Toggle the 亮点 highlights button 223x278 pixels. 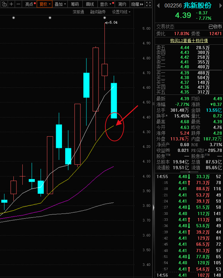click(29, 4)
